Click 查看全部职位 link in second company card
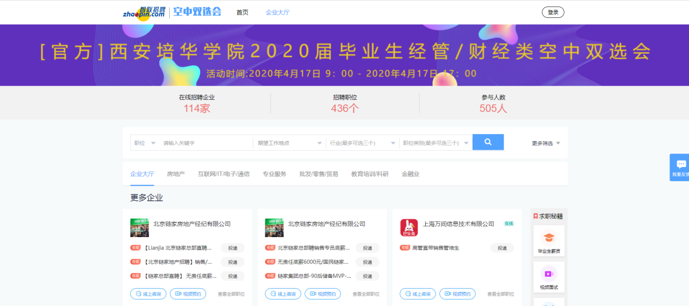The height and width of the screenshot is (306, 689). [365, 294]
